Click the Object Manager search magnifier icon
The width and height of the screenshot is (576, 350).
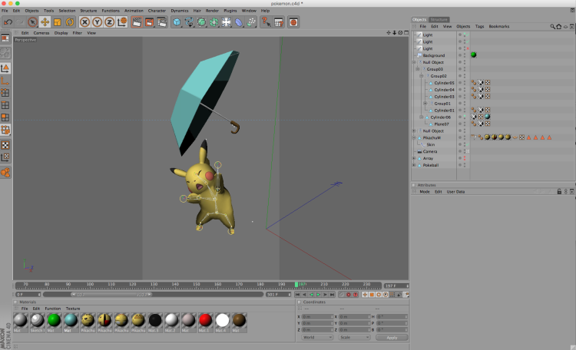(x=552, y=26)
